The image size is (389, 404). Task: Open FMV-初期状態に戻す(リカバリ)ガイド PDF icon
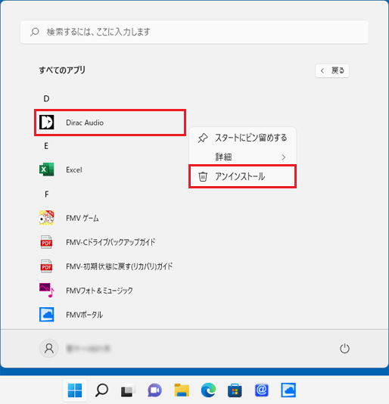(x=46, y=266)
